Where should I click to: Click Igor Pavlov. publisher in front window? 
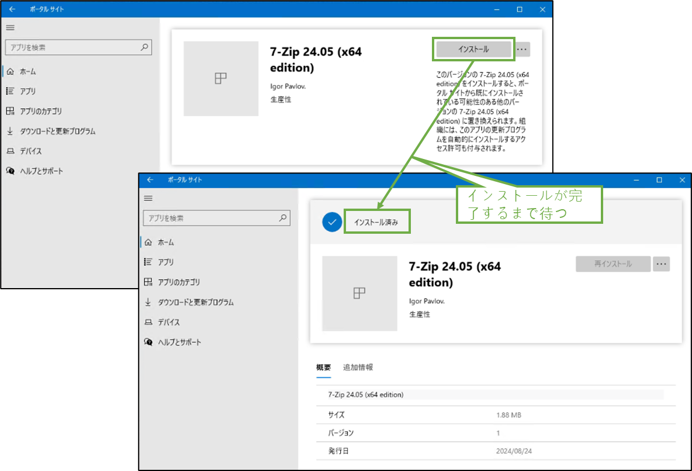[x=426, y=301]
